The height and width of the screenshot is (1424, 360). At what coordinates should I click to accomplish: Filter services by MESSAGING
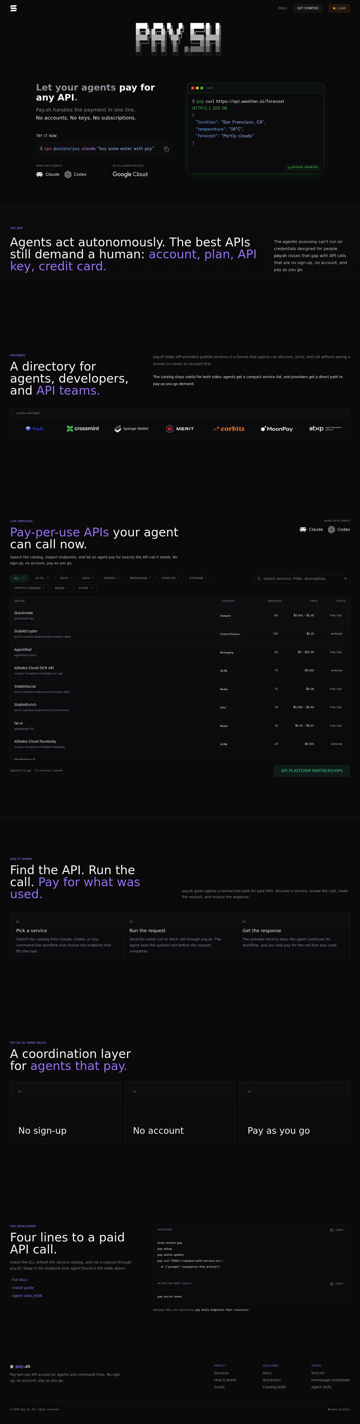(x=140, y=578)
